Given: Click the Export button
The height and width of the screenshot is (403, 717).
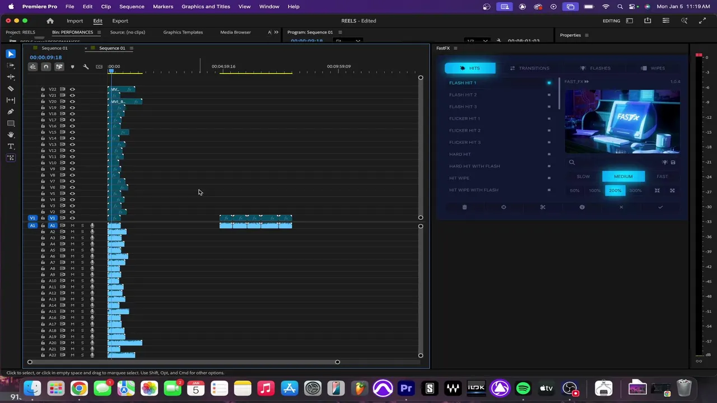Looking at the screenshot, I should 120,21.
